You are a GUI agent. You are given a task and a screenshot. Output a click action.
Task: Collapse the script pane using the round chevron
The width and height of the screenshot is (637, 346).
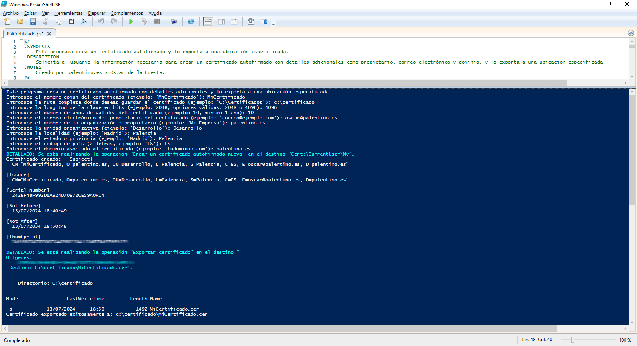pyautogui.click(x=631, y=33)
